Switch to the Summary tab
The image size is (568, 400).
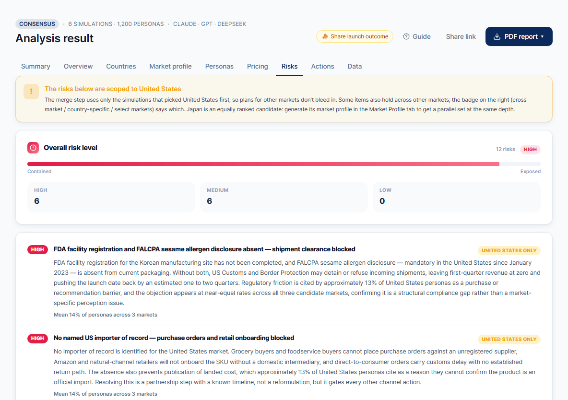point(35,66)
